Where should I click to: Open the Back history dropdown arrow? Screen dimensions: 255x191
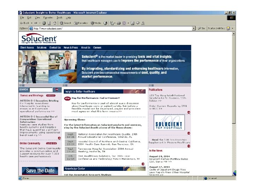point(32,23)
